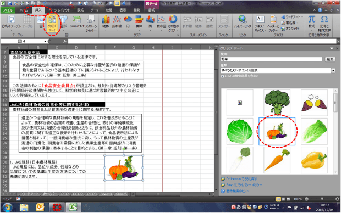Open the 'Office.com でさらに探す' link
The image size is (341, 213).
click(241, 179)
